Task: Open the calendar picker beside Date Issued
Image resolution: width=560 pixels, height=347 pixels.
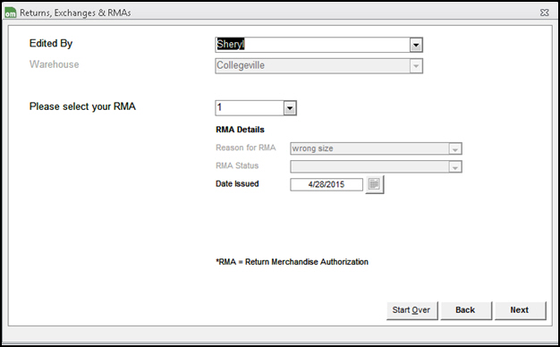Action: point(374,184)
